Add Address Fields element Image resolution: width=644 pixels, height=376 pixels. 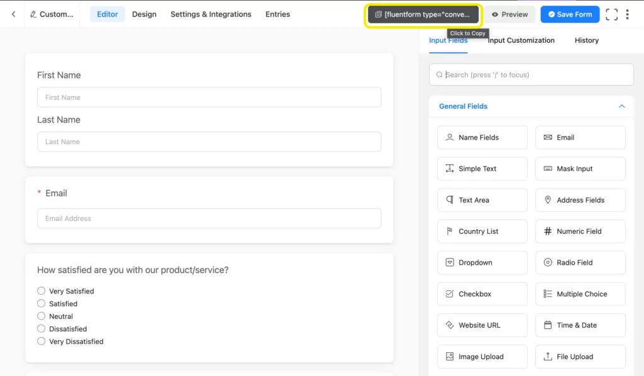pyautogui.click(x=580, y=200)
